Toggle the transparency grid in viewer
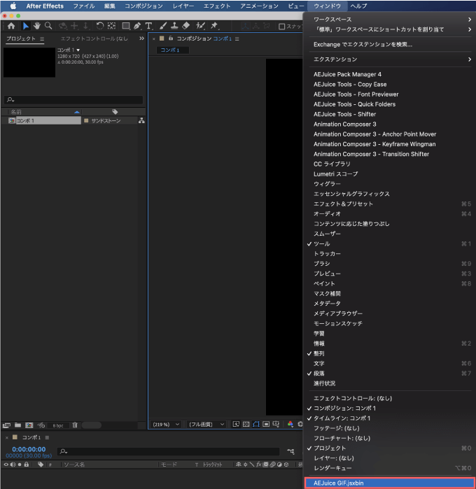Screen dimensions: 476x489 pyautogui.click(x=246, y=424)
